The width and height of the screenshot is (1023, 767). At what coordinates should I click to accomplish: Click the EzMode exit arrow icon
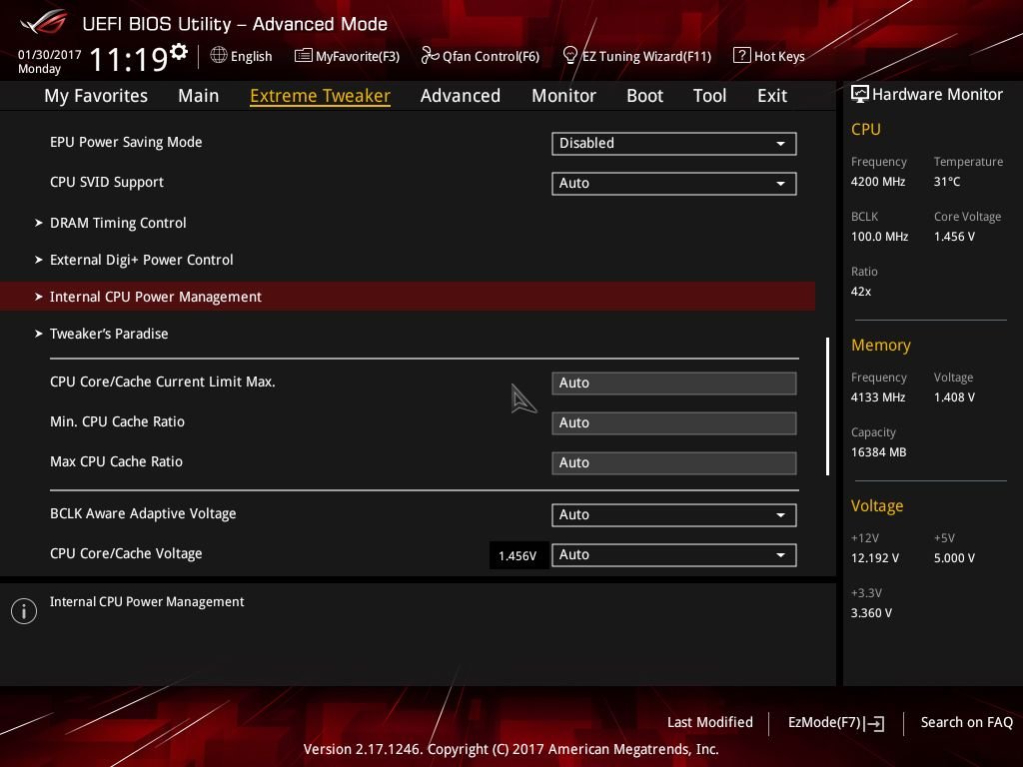pos(875,723)
